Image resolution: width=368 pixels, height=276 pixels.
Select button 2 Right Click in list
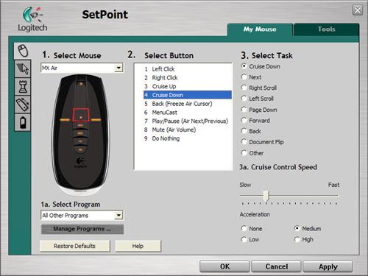[188, 77]
